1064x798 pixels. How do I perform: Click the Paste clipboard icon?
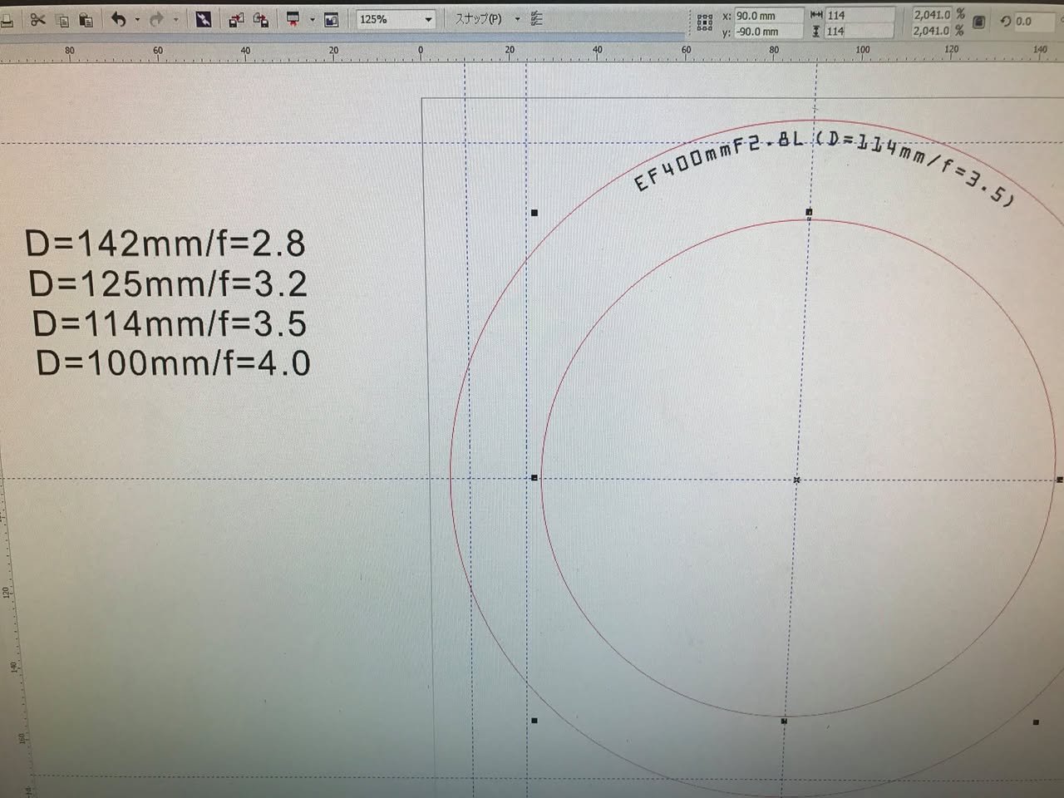[86, 20]
